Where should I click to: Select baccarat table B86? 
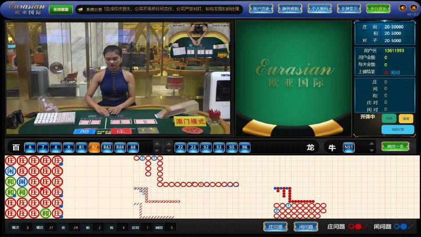coord(121,147)
